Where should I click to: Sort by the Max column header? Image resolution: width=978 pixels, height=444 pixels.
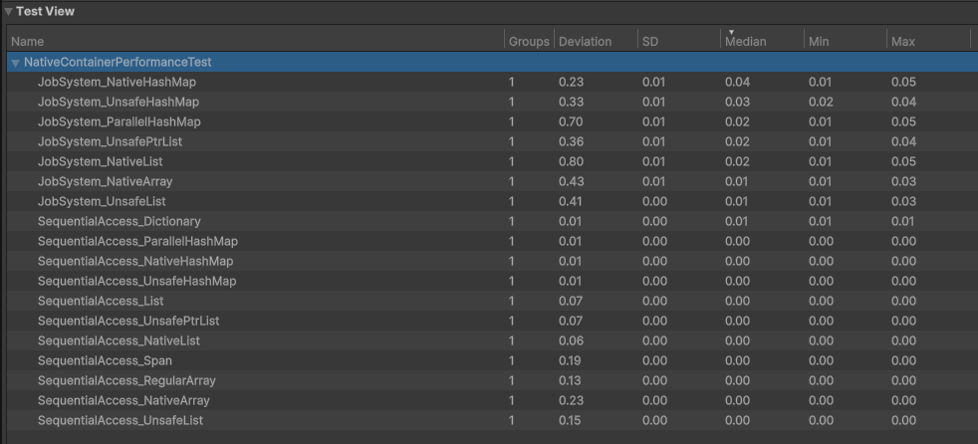click(927, 42)
